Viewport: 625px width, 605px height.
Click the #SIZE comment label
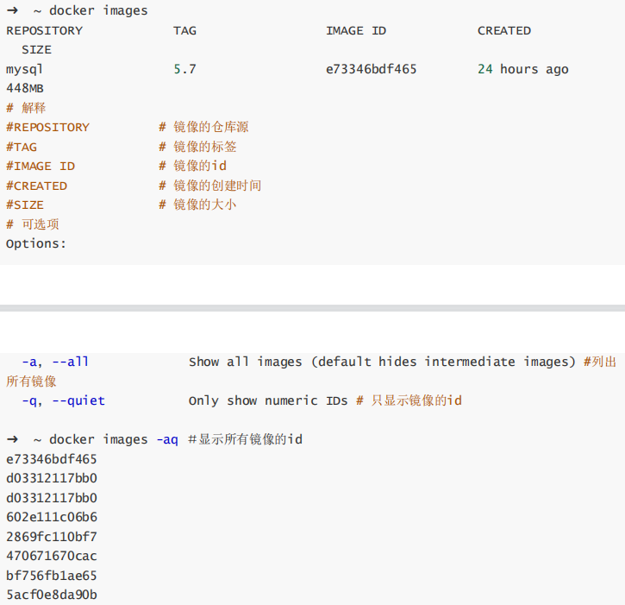coord(25,205)
